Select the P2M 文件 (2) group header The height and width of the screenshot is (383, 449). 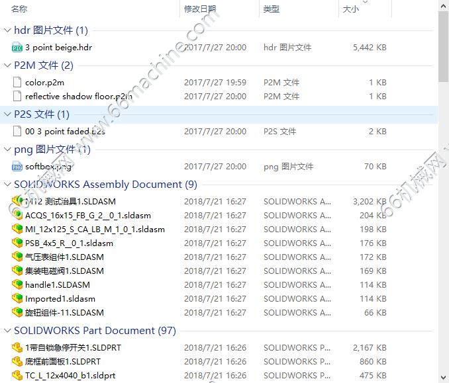[44, 65]
